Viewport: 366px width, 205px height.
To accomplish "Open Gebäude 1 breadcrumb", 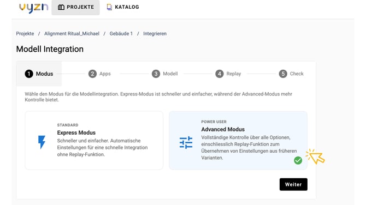I will click(121, 34).
